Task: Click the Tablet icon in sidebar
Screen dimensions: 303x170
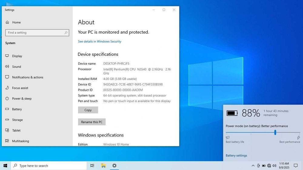Action: pos(7,130)
